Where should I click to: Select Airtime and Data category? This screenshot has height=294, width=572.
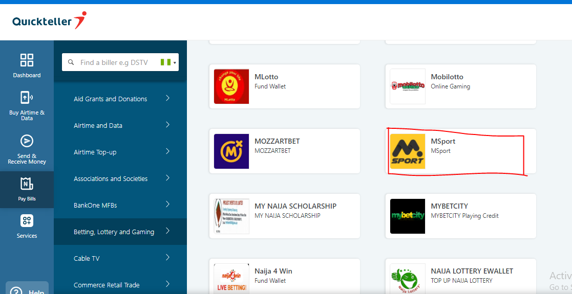click(120, 125)
